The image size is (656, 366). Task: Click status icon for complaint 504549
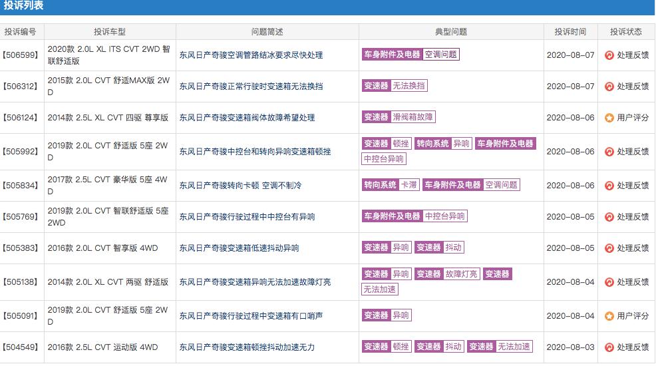point(609,347)
